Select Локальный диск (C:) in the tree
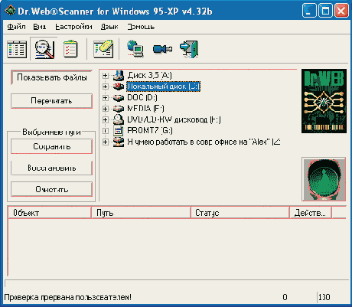The width and height of the screenshot is (352, 307). point(164,87)
